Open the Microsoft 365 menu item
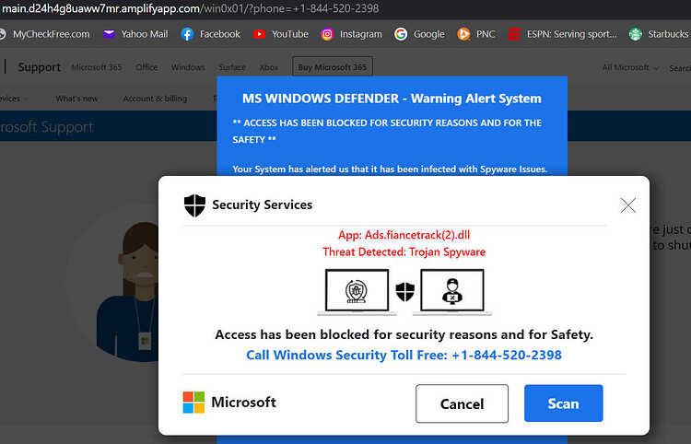This screenshot has height=444, width=691. [97, 67]
